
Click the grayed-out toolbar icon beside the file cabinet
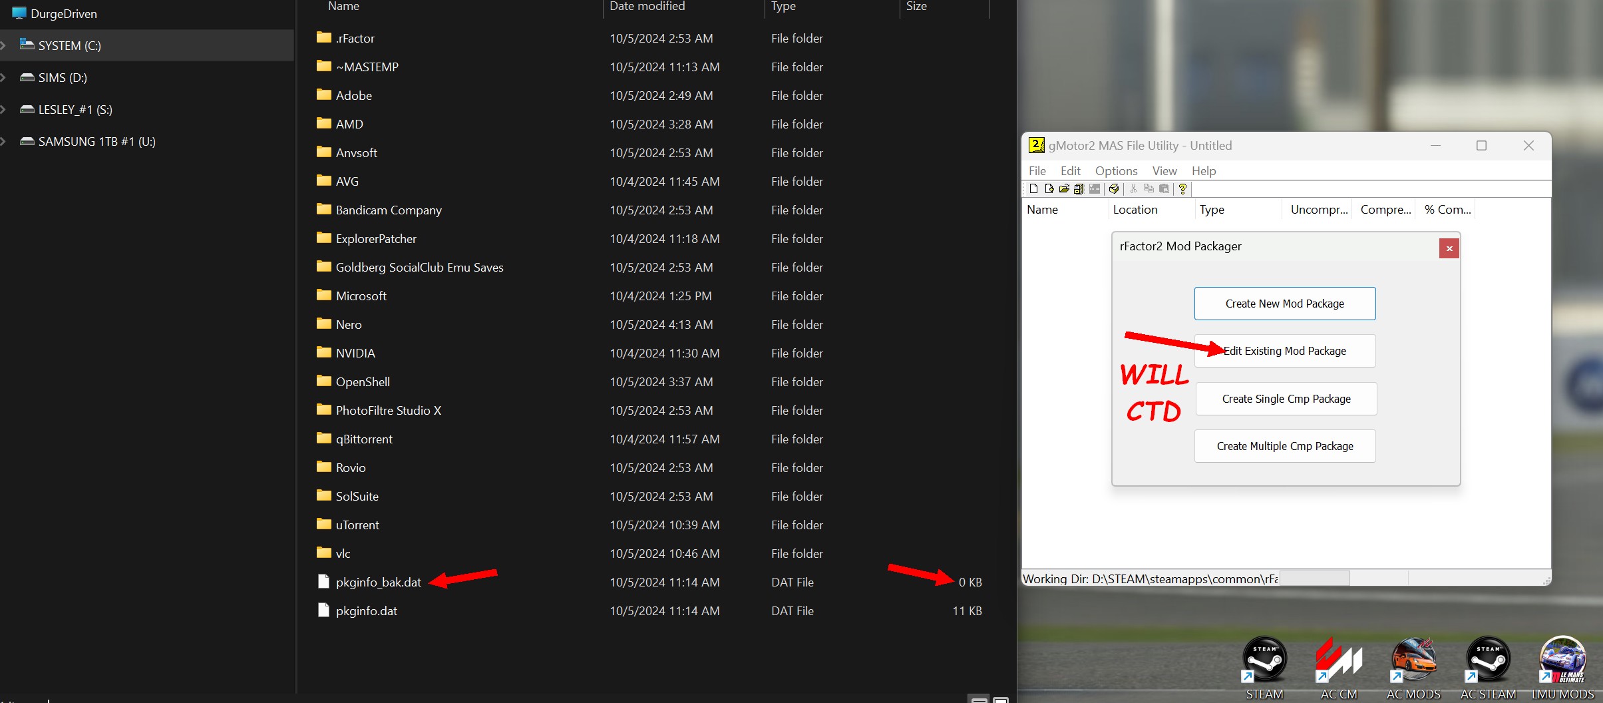tap(1095, 189)
